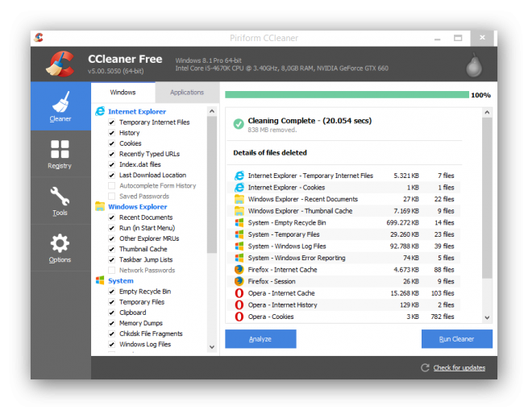Click Windows icon beside System Temporary Files result
The image size is (528, 410).
(x=239, y=234)
